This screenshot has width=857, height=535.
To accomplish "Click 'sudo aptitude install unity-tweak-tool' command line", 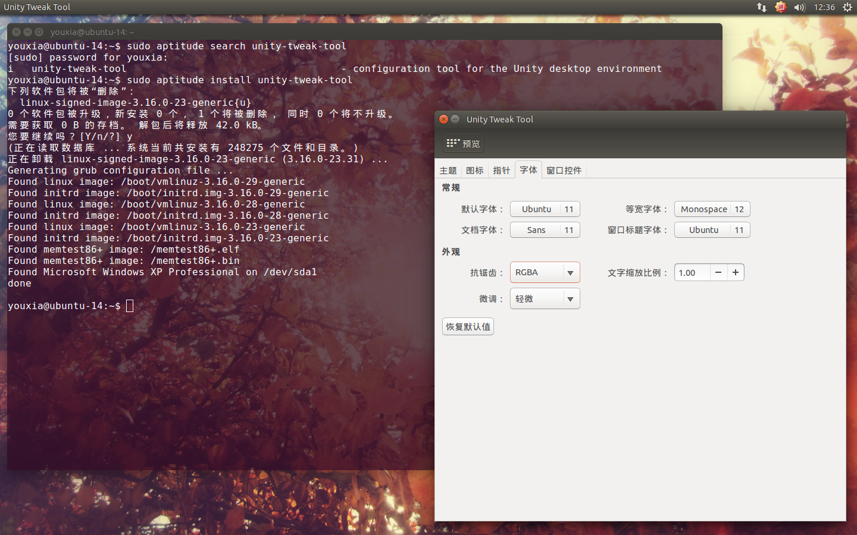I will click(x=239, y=80).
